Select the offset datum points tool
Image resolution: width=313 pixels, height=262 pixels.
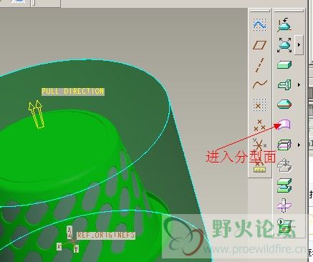coord(259,125)
